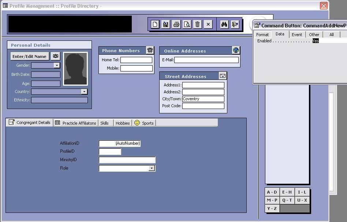Click the A - D alphabet filter button
Screen dimensions: 347x222
click(272, 192)
